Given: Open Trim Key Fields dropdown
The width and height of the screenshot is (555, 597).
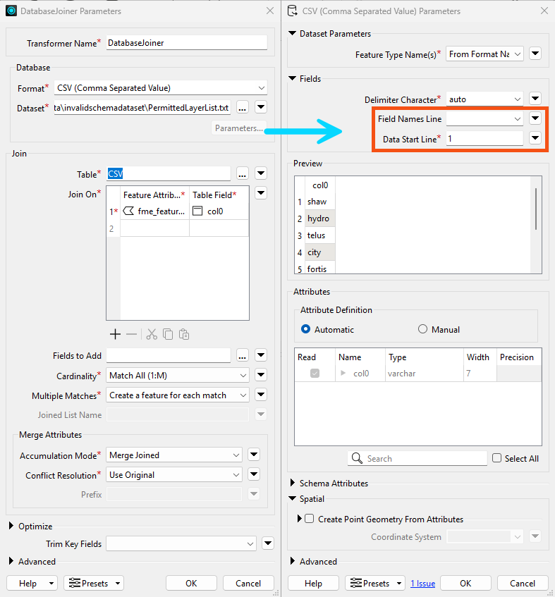Looking at the screenshot, I should click(181, 543).
